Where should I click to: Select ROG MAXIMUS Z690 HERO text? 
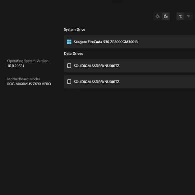(29, 84)
